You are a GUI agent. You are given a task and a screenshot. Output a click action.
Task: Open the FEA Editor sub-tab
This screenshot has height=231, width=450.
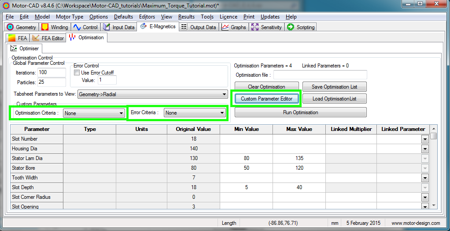(x=48, y=38)
